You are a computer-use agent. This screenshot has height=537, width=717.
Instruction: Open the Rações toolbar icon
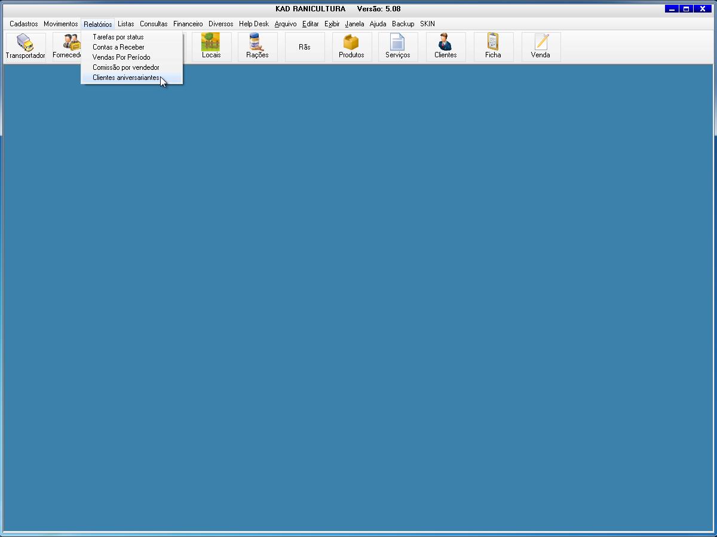258,47
